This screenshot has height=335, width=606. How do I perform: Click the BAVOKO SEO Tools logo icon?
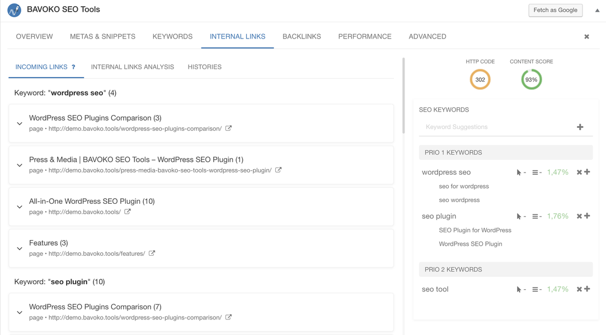(x=15, y=10)
